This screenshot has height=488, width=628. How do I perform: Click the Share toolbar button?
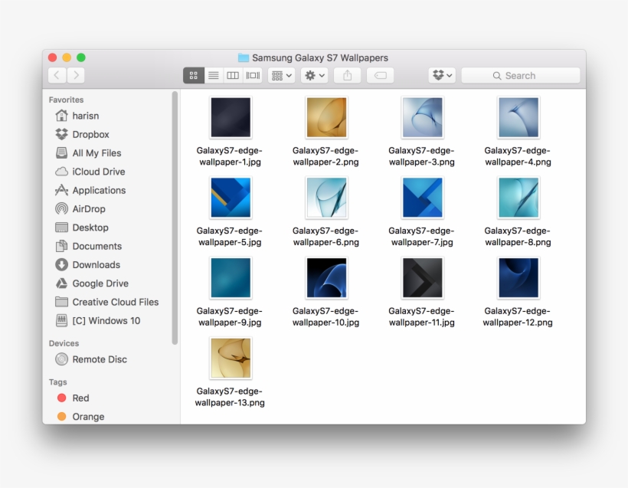click(347, 75)
